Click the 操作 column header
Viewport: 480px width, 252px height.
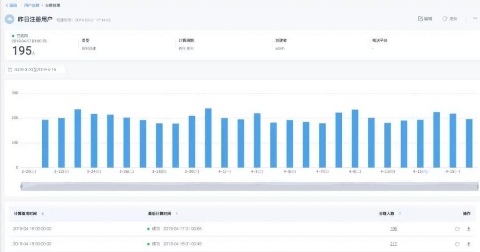click(x=466, y=214)
